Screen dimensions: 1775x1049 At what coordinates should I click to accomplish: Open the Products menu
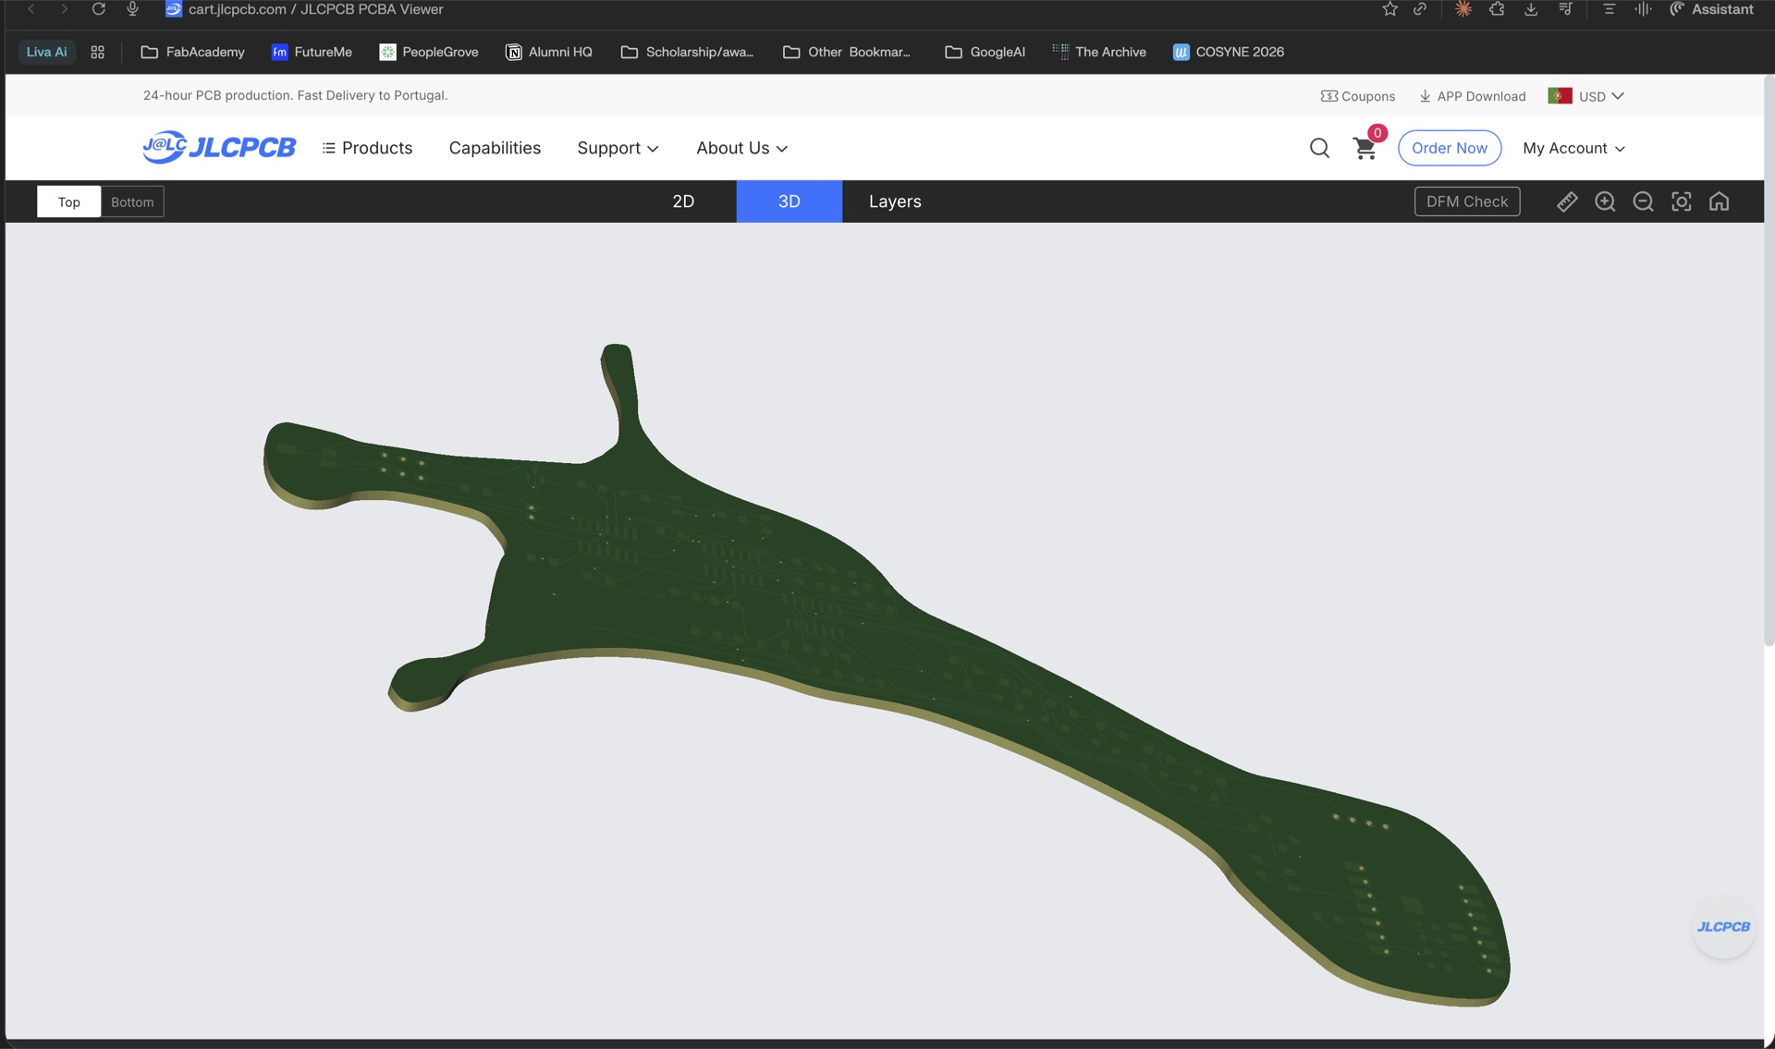367,148
